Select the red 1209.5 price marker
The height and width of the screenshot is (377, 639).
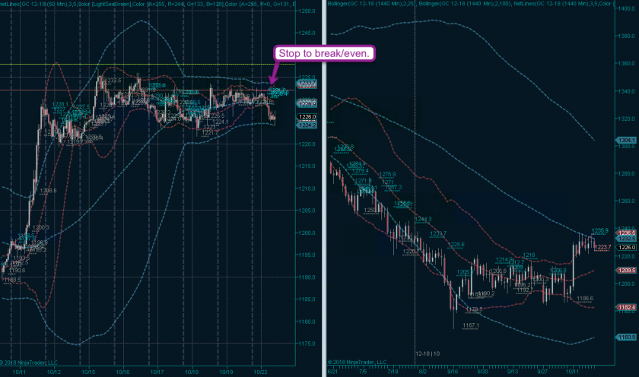[627, 270]
